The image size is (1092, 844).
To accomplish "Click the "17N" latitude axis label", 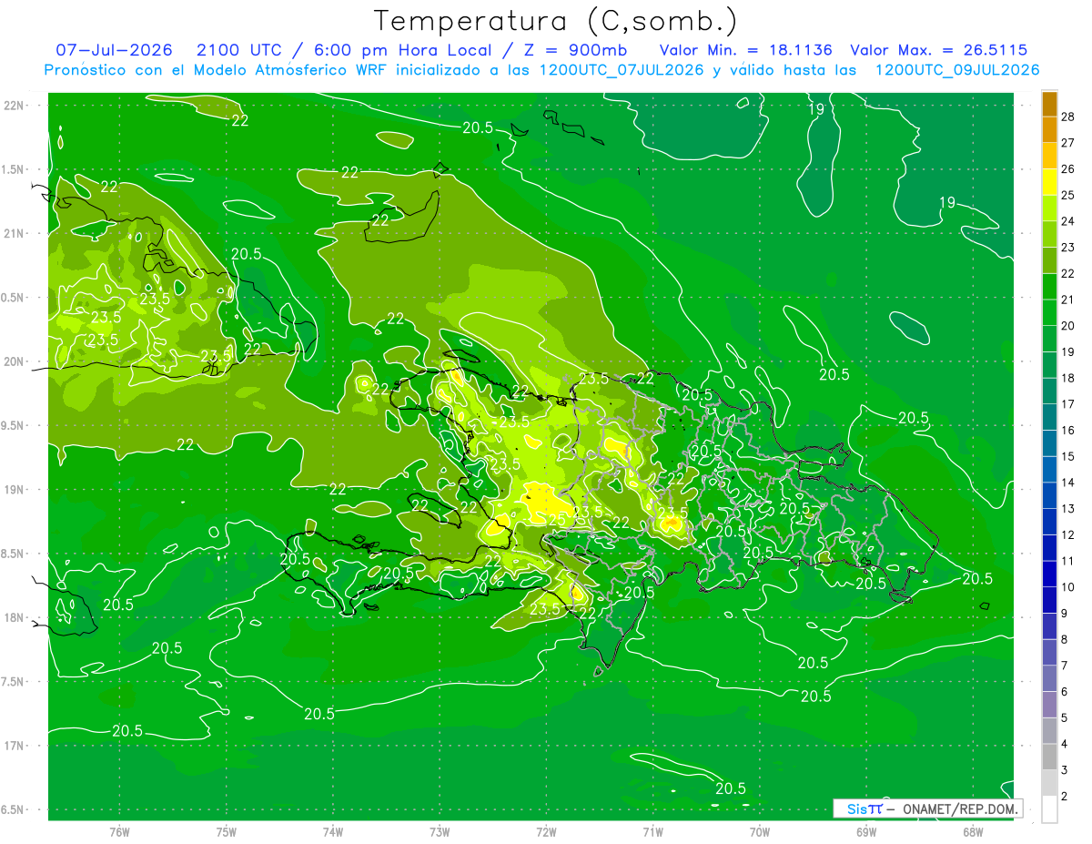I will point(14,746).
